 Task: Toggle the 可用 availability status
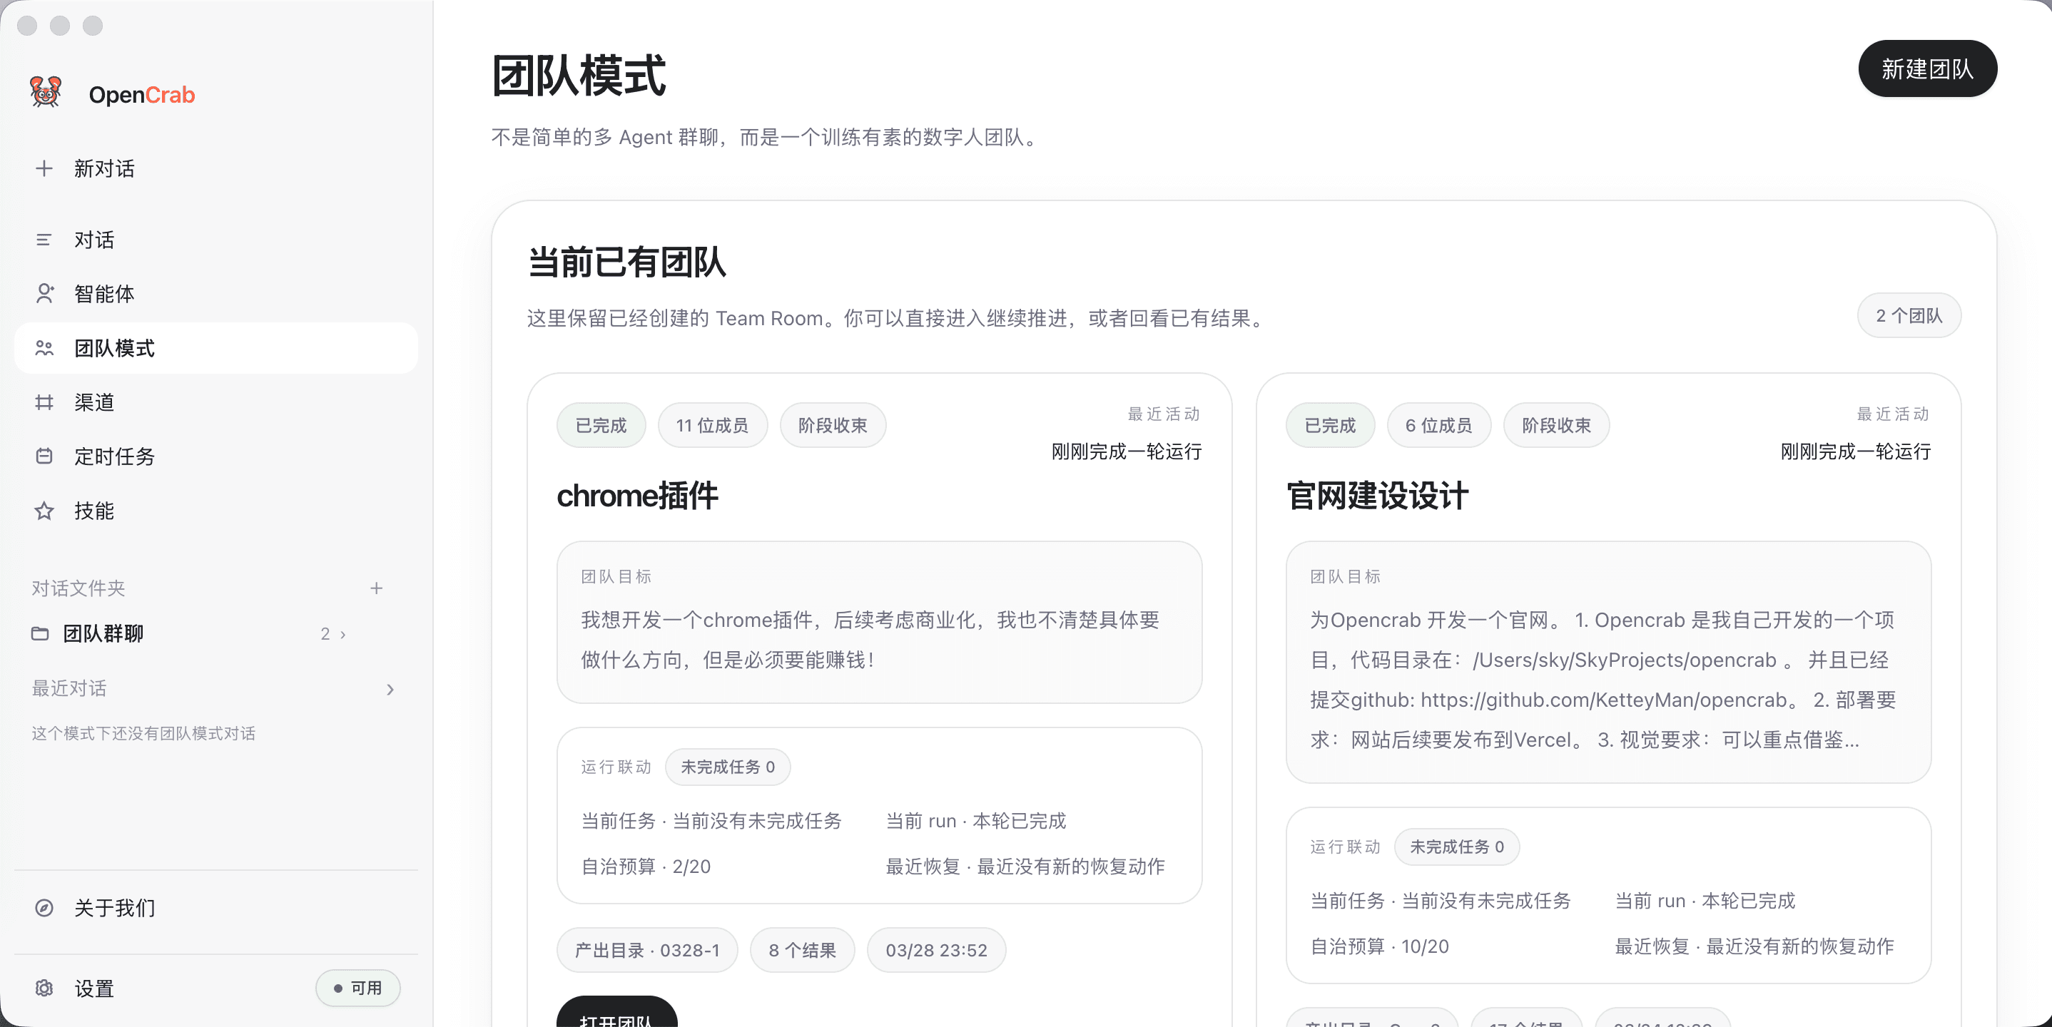point(357,988)
